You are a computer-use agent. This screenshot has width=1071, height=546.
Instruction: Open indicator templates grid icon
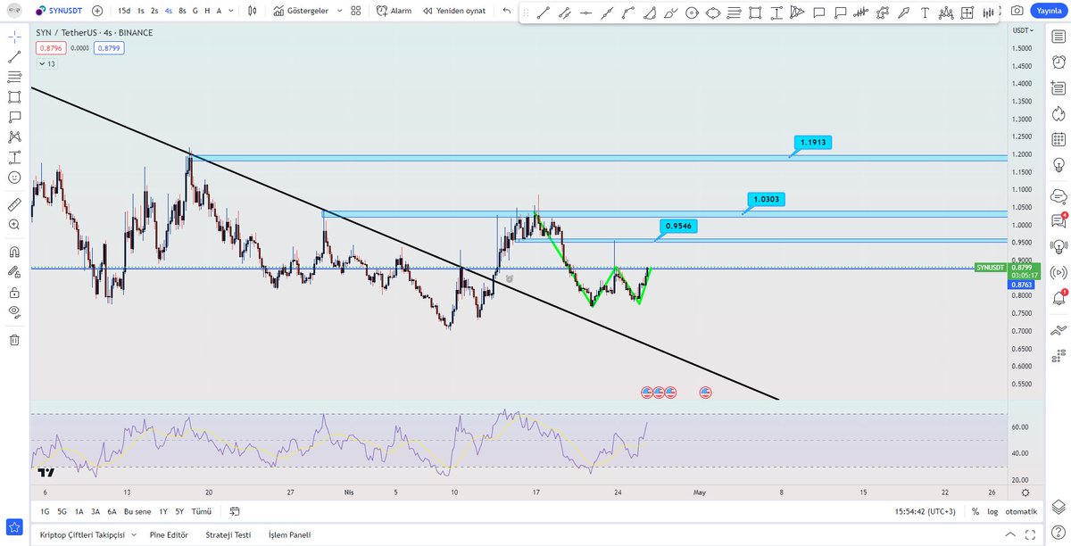point(356,11)
